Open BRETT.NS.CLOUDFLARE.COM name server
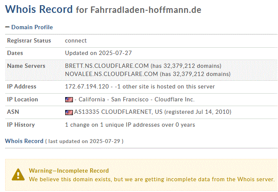 point(106,66)
